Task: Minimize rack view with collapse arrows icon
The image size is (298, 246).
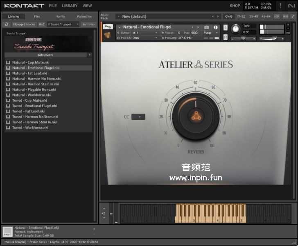Action: pyautogui.click(x=293, y=16)
